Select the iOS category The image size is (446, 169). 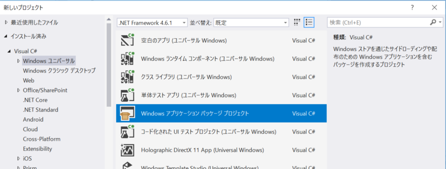coord(27,159)
